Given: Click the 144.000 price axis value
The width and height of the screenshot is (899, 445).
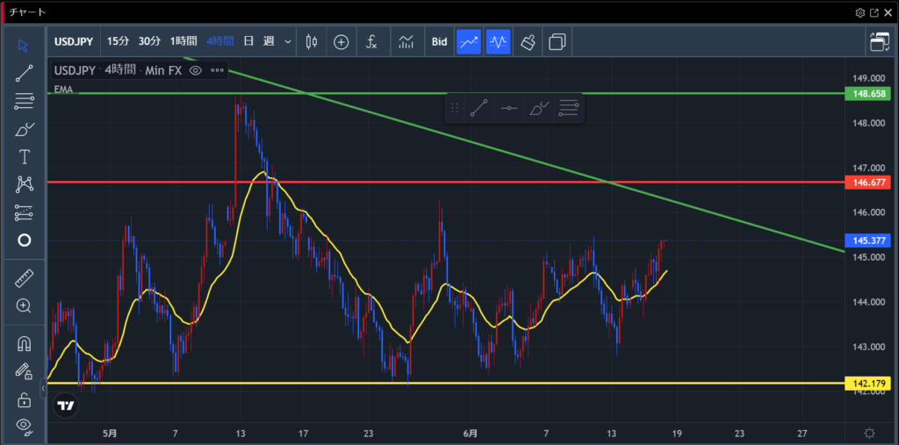Looking at the screenshot, I should point(867,302).
